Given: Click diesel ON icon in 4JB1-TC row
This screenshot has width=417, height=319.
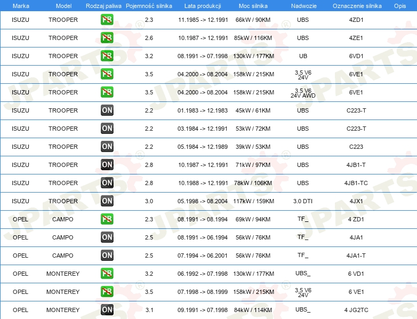Looking at the screenshot, I should tap(107, 182).
